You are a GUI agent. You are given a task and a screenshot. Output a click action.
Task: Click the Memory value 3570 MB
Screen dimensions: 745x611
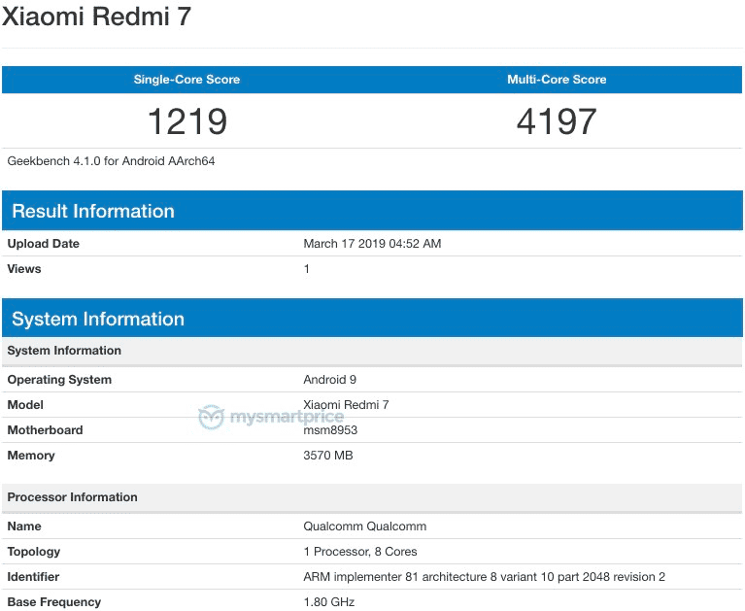click(328, 456)
